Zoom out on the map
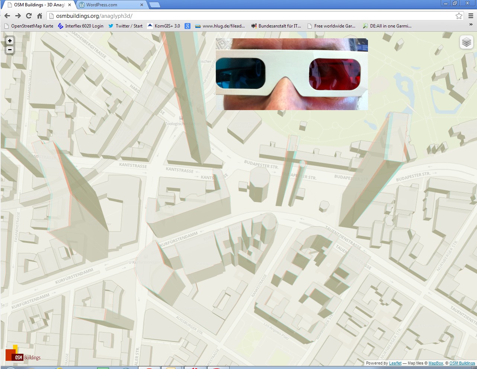The height and width of the screenshot is (369, 477). pyautogui.click(x=10, y=50)
